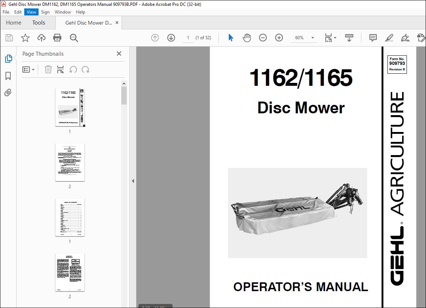
Task: Click the thumbnail panel scrollbar thumb
Action: coord(124,96)
